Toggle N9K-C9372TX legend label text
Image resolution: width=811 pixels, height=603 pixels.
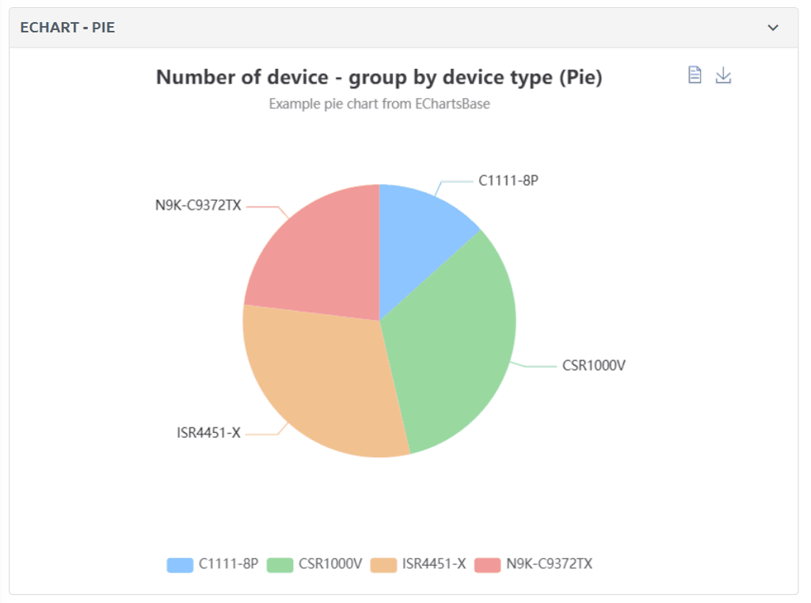[549, 564]
